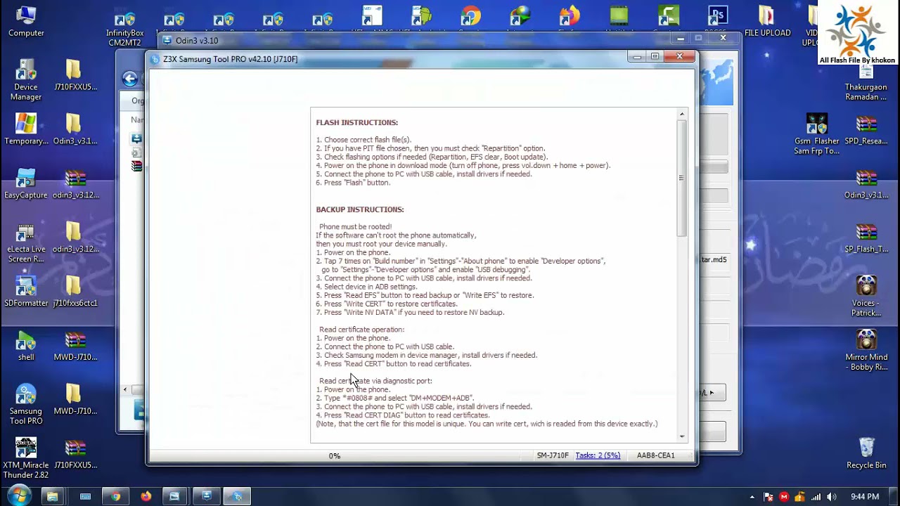Click the Back arrow in Explorer window
This screenshot has height=506, width=900.
(x=130, y=79)
